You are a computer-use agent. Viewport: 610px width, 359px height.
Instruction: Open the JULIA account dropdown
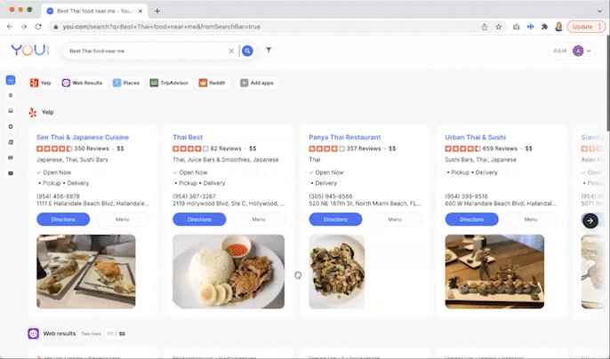tap(572, 51)
